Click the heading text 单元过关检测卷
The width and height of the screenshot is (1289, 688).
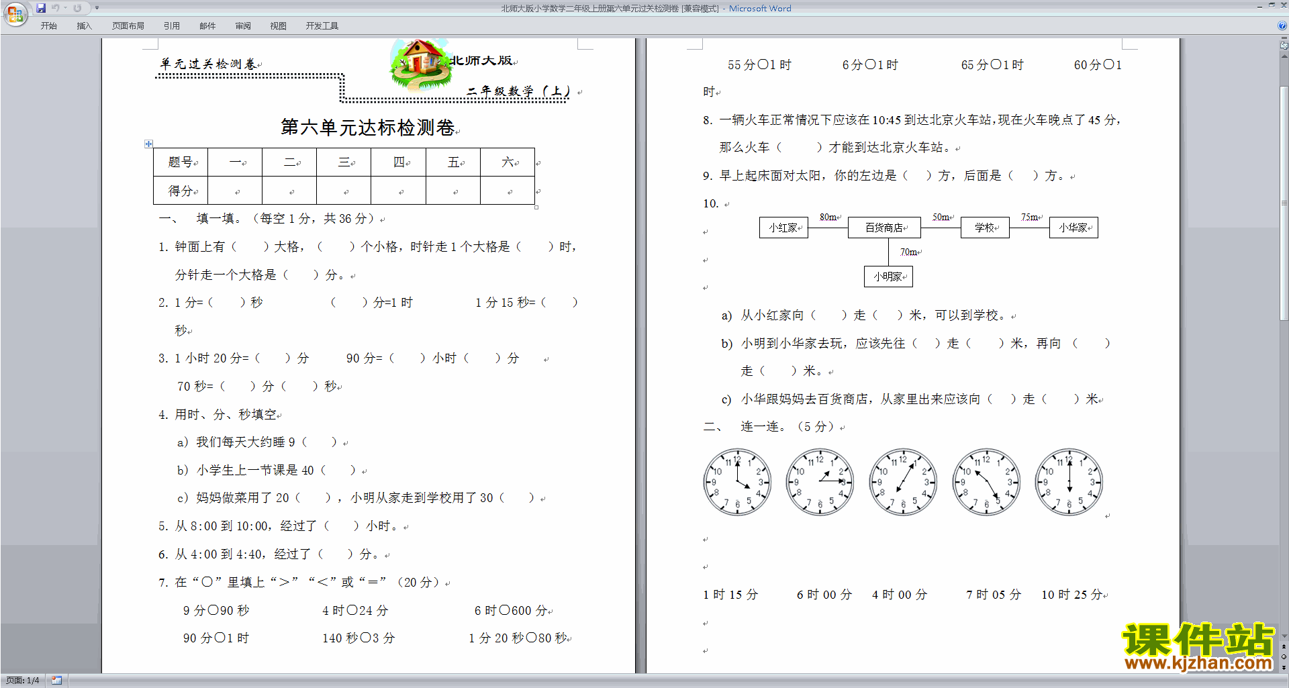pos(208,64)
